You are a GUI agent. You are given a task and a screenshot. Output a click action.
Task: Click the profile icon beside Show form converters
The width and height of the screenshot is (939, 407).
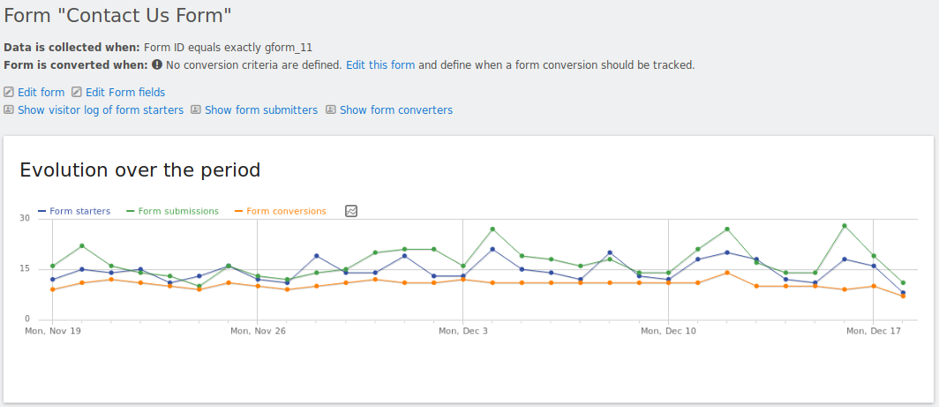coord(331,109)
